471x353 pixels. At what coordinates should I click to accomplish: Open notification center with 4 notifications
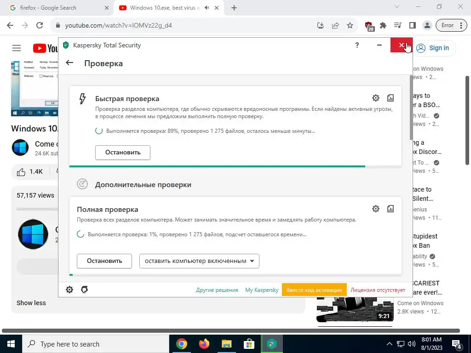tap(457, 344)
